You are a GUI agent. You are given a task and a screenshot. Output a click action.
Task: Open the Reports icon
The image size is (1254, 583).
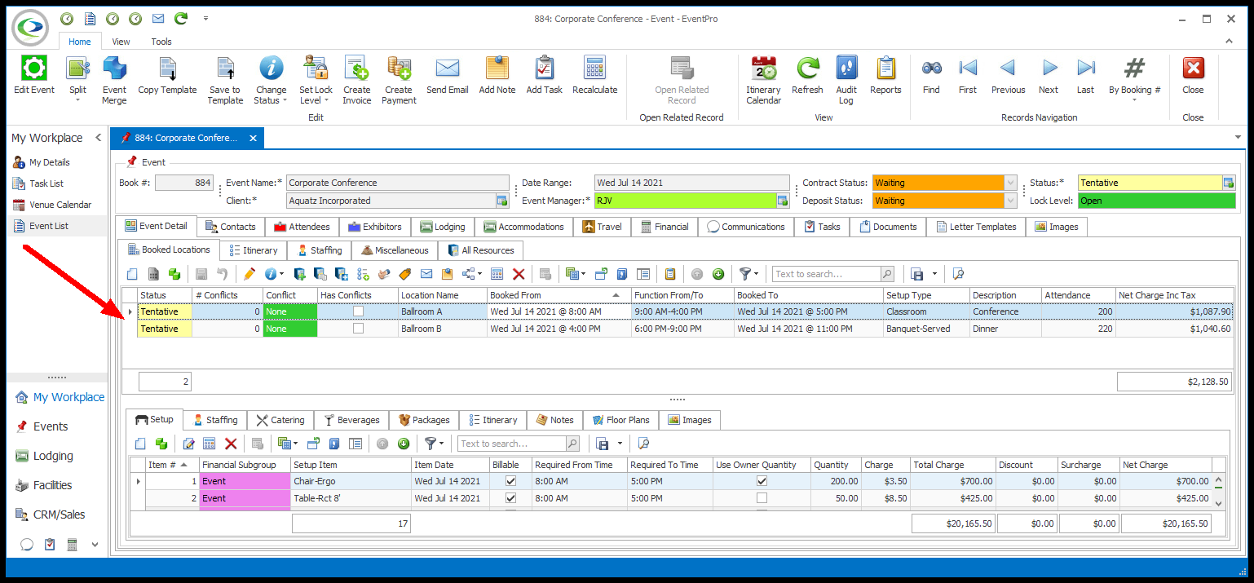tap(885, 68)
